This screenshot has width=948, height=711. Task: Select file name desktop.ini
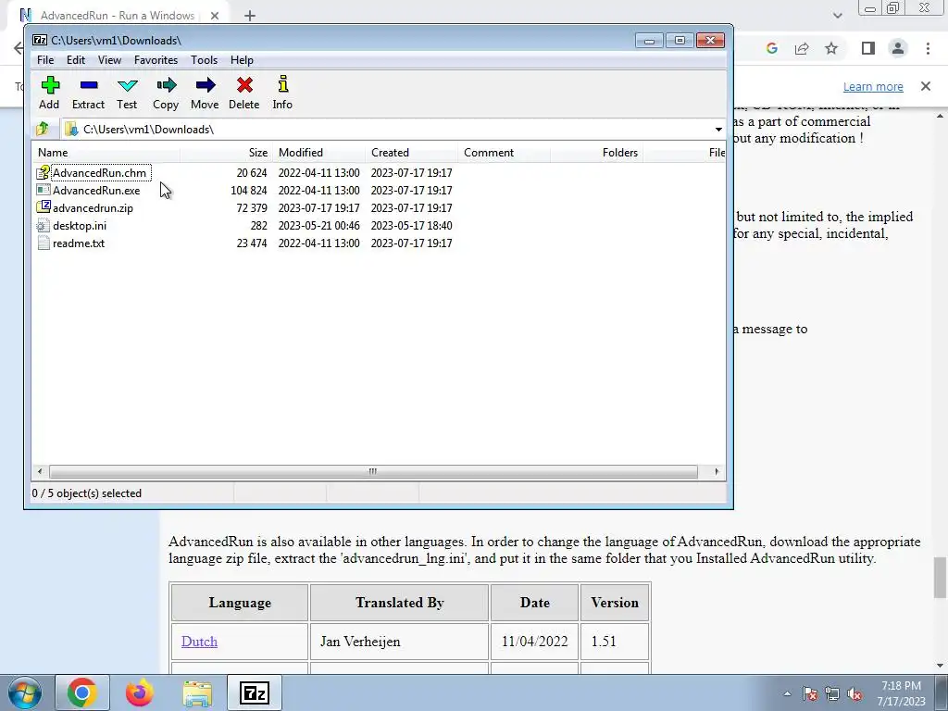pyautogui.click(x=80, y=226)
